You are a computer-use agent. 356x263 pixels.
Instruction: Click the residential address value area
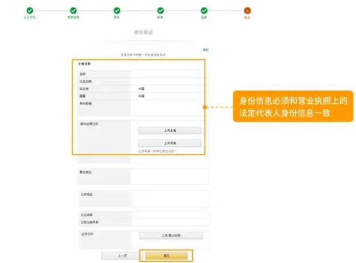pyautogui.click(x=169, y=176)
